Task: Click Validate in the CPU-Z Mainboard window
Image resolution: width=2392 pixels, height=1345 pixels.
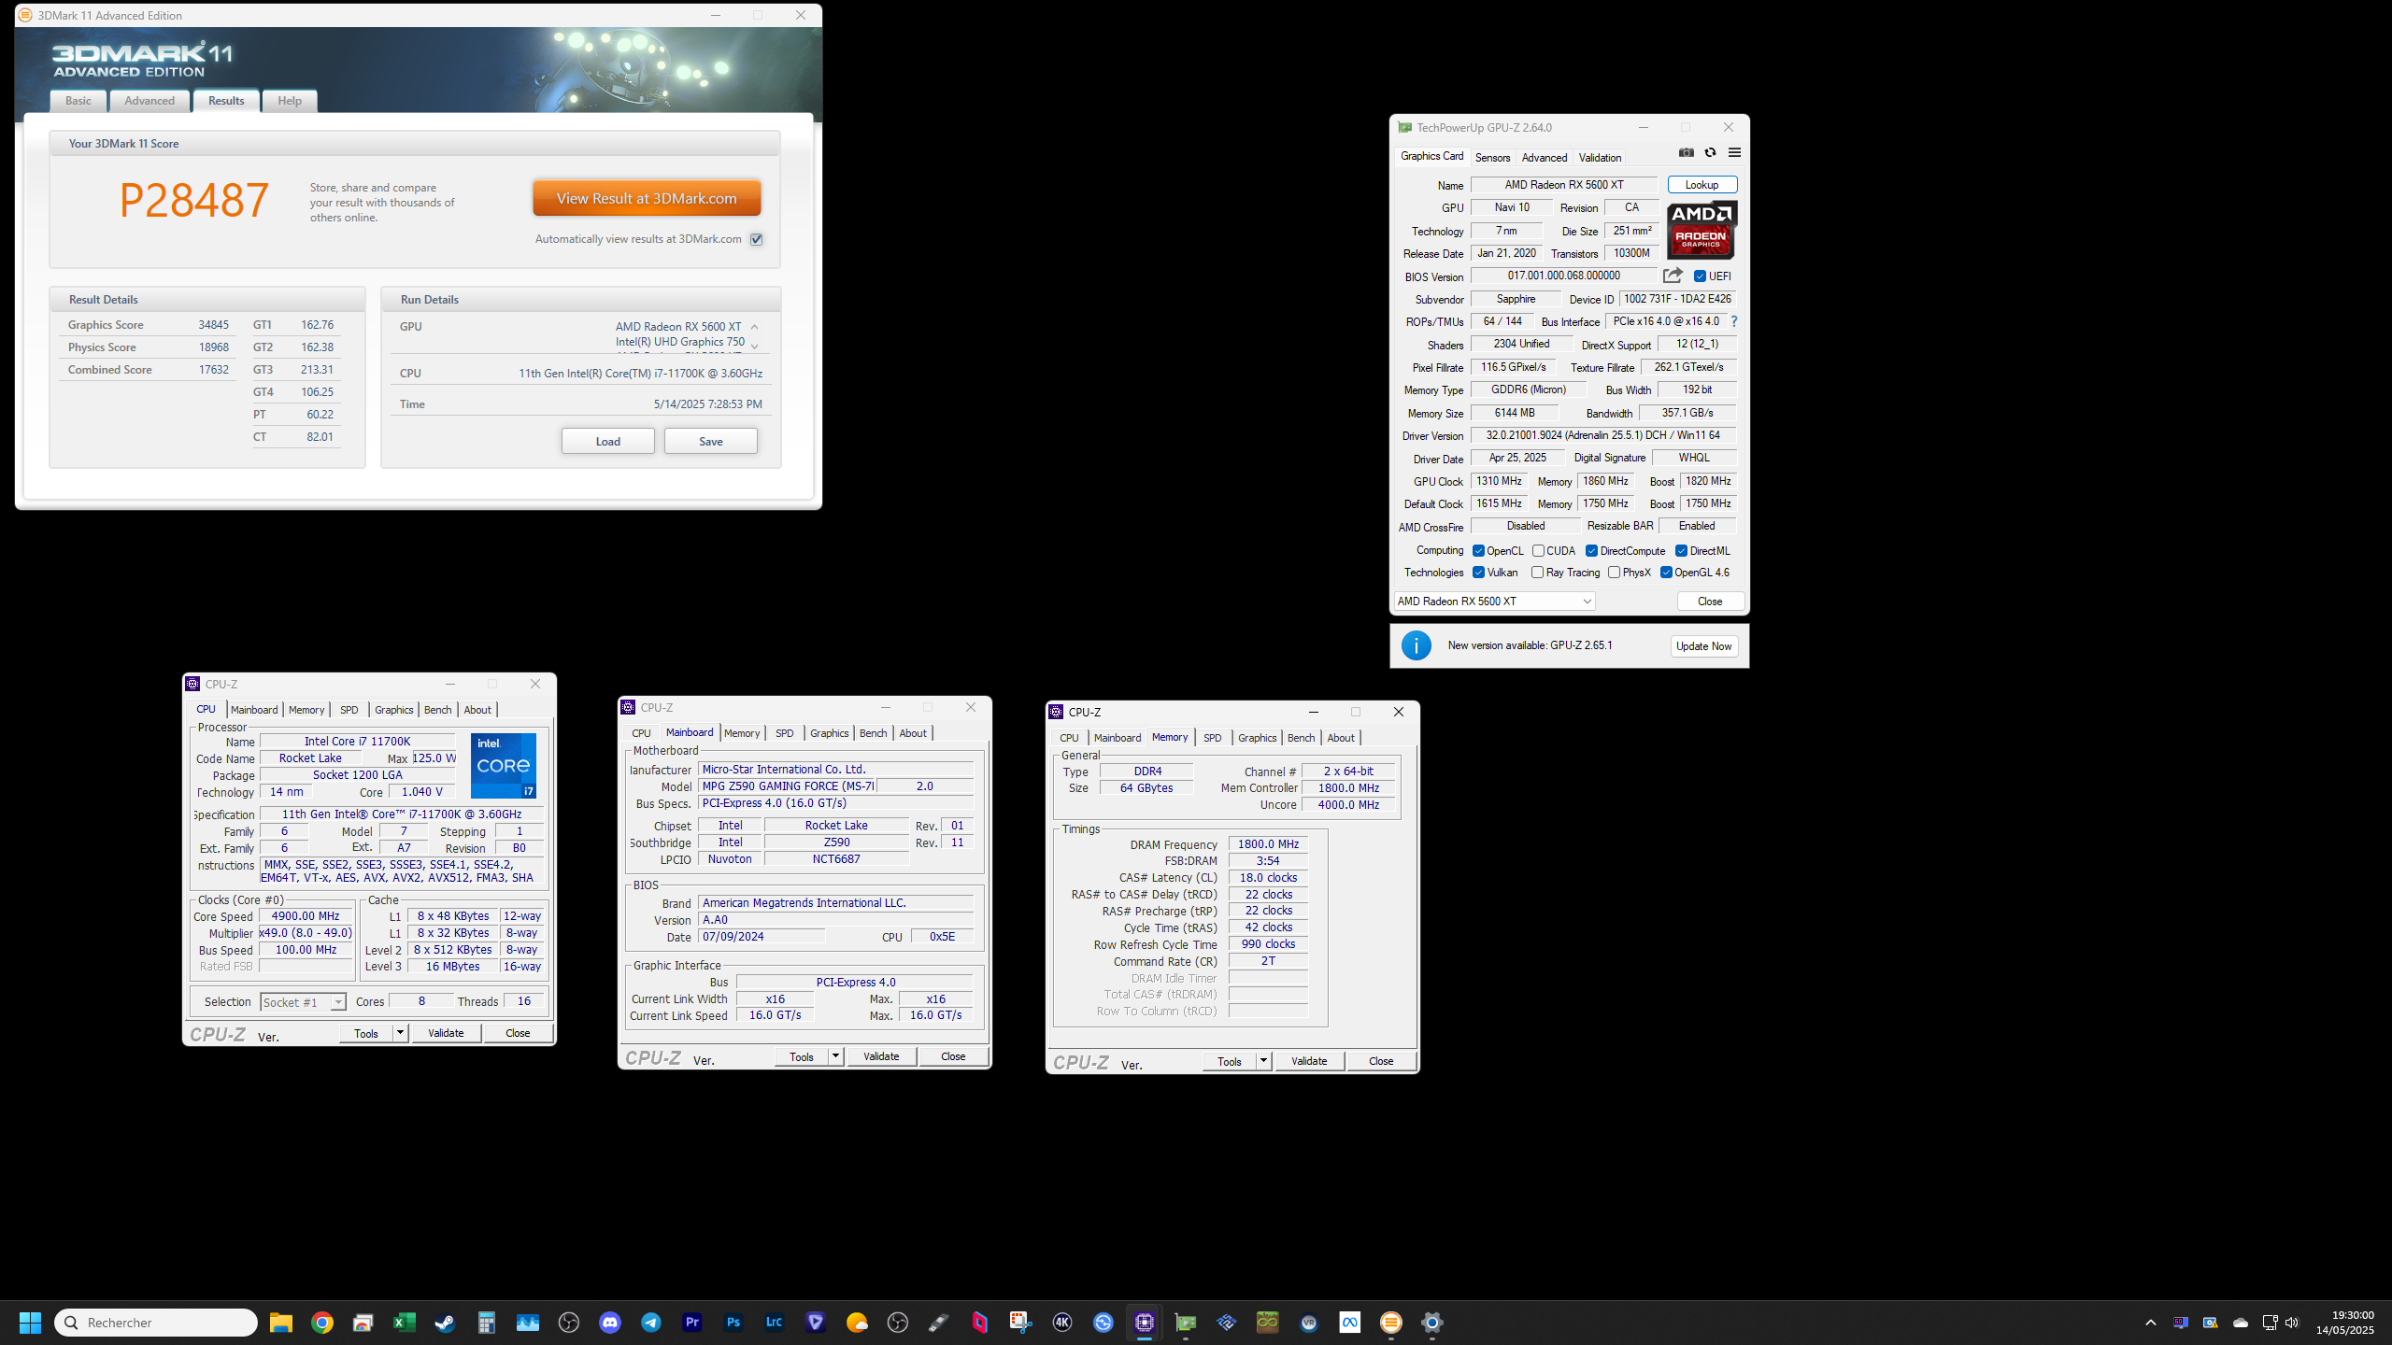Action: coord(881,1056)
